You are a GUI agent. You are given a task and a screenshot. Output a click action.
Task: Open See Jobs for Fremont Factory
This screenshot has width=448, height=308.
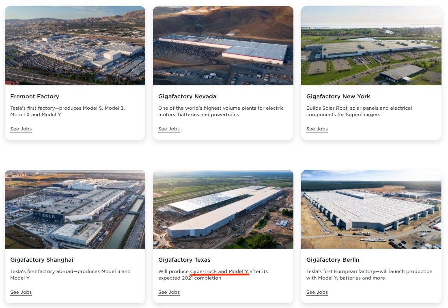click(x=21, y=129)
